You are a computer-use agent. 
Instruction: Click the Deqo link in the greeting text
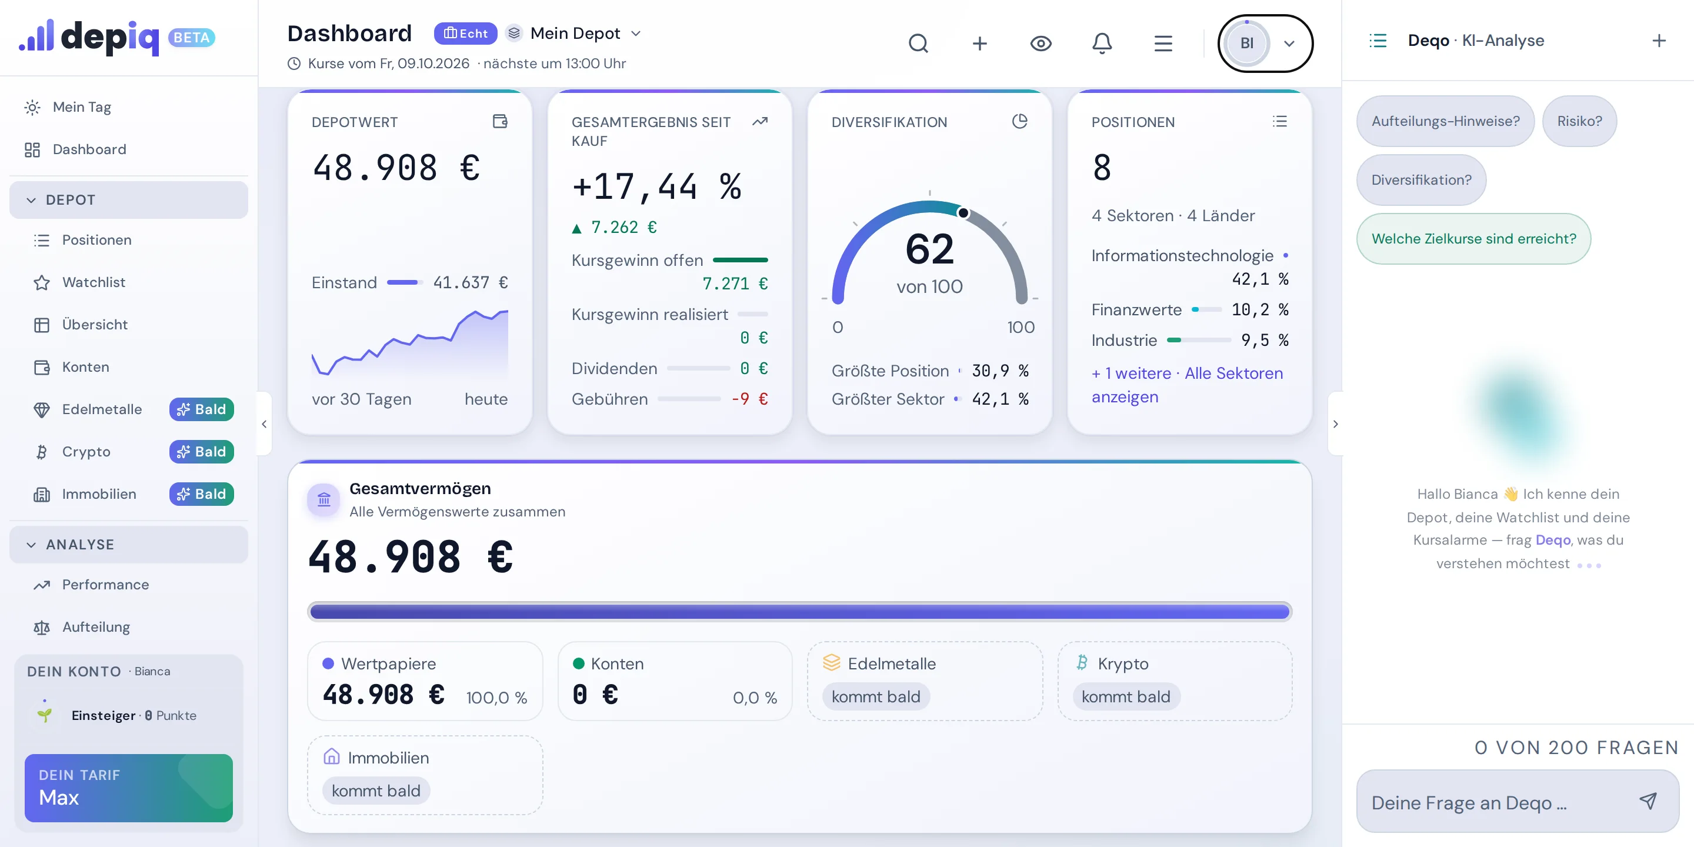(1553, 540)
